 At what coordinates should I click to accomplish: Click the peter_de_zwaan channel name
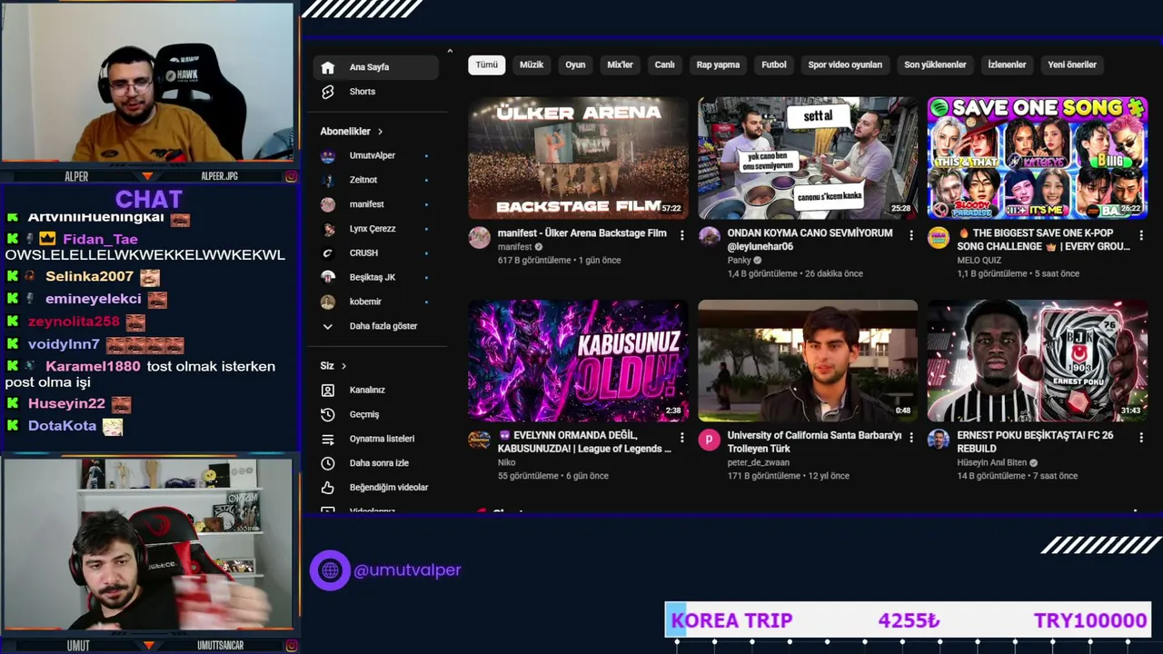[759, 462]
